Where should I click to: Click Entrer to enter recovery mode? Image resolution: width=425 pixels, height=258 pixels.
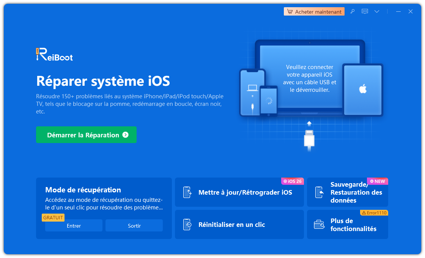click(x=74, y=225)
